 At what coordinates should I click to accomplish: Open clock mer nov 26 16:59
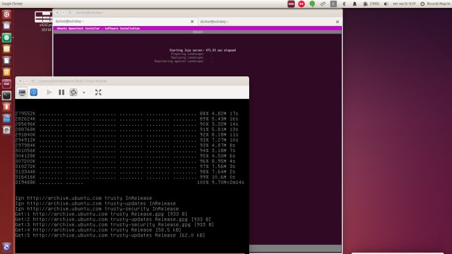click(404, 4)
